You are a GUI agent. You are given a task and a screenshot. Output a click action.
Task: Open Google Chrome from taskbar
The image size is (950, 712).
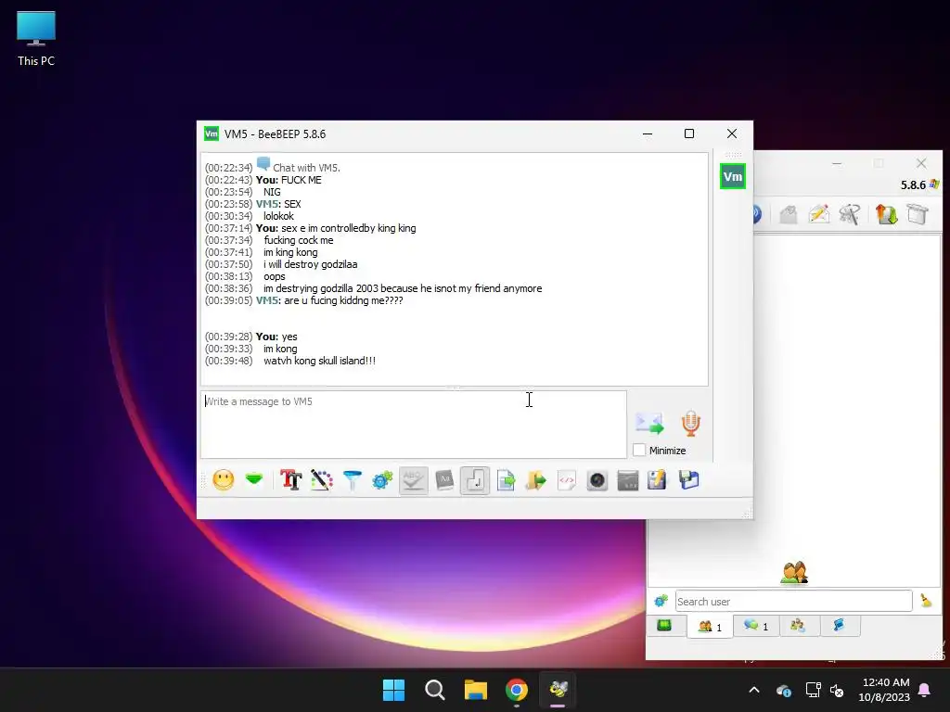(x=517, y=690)
